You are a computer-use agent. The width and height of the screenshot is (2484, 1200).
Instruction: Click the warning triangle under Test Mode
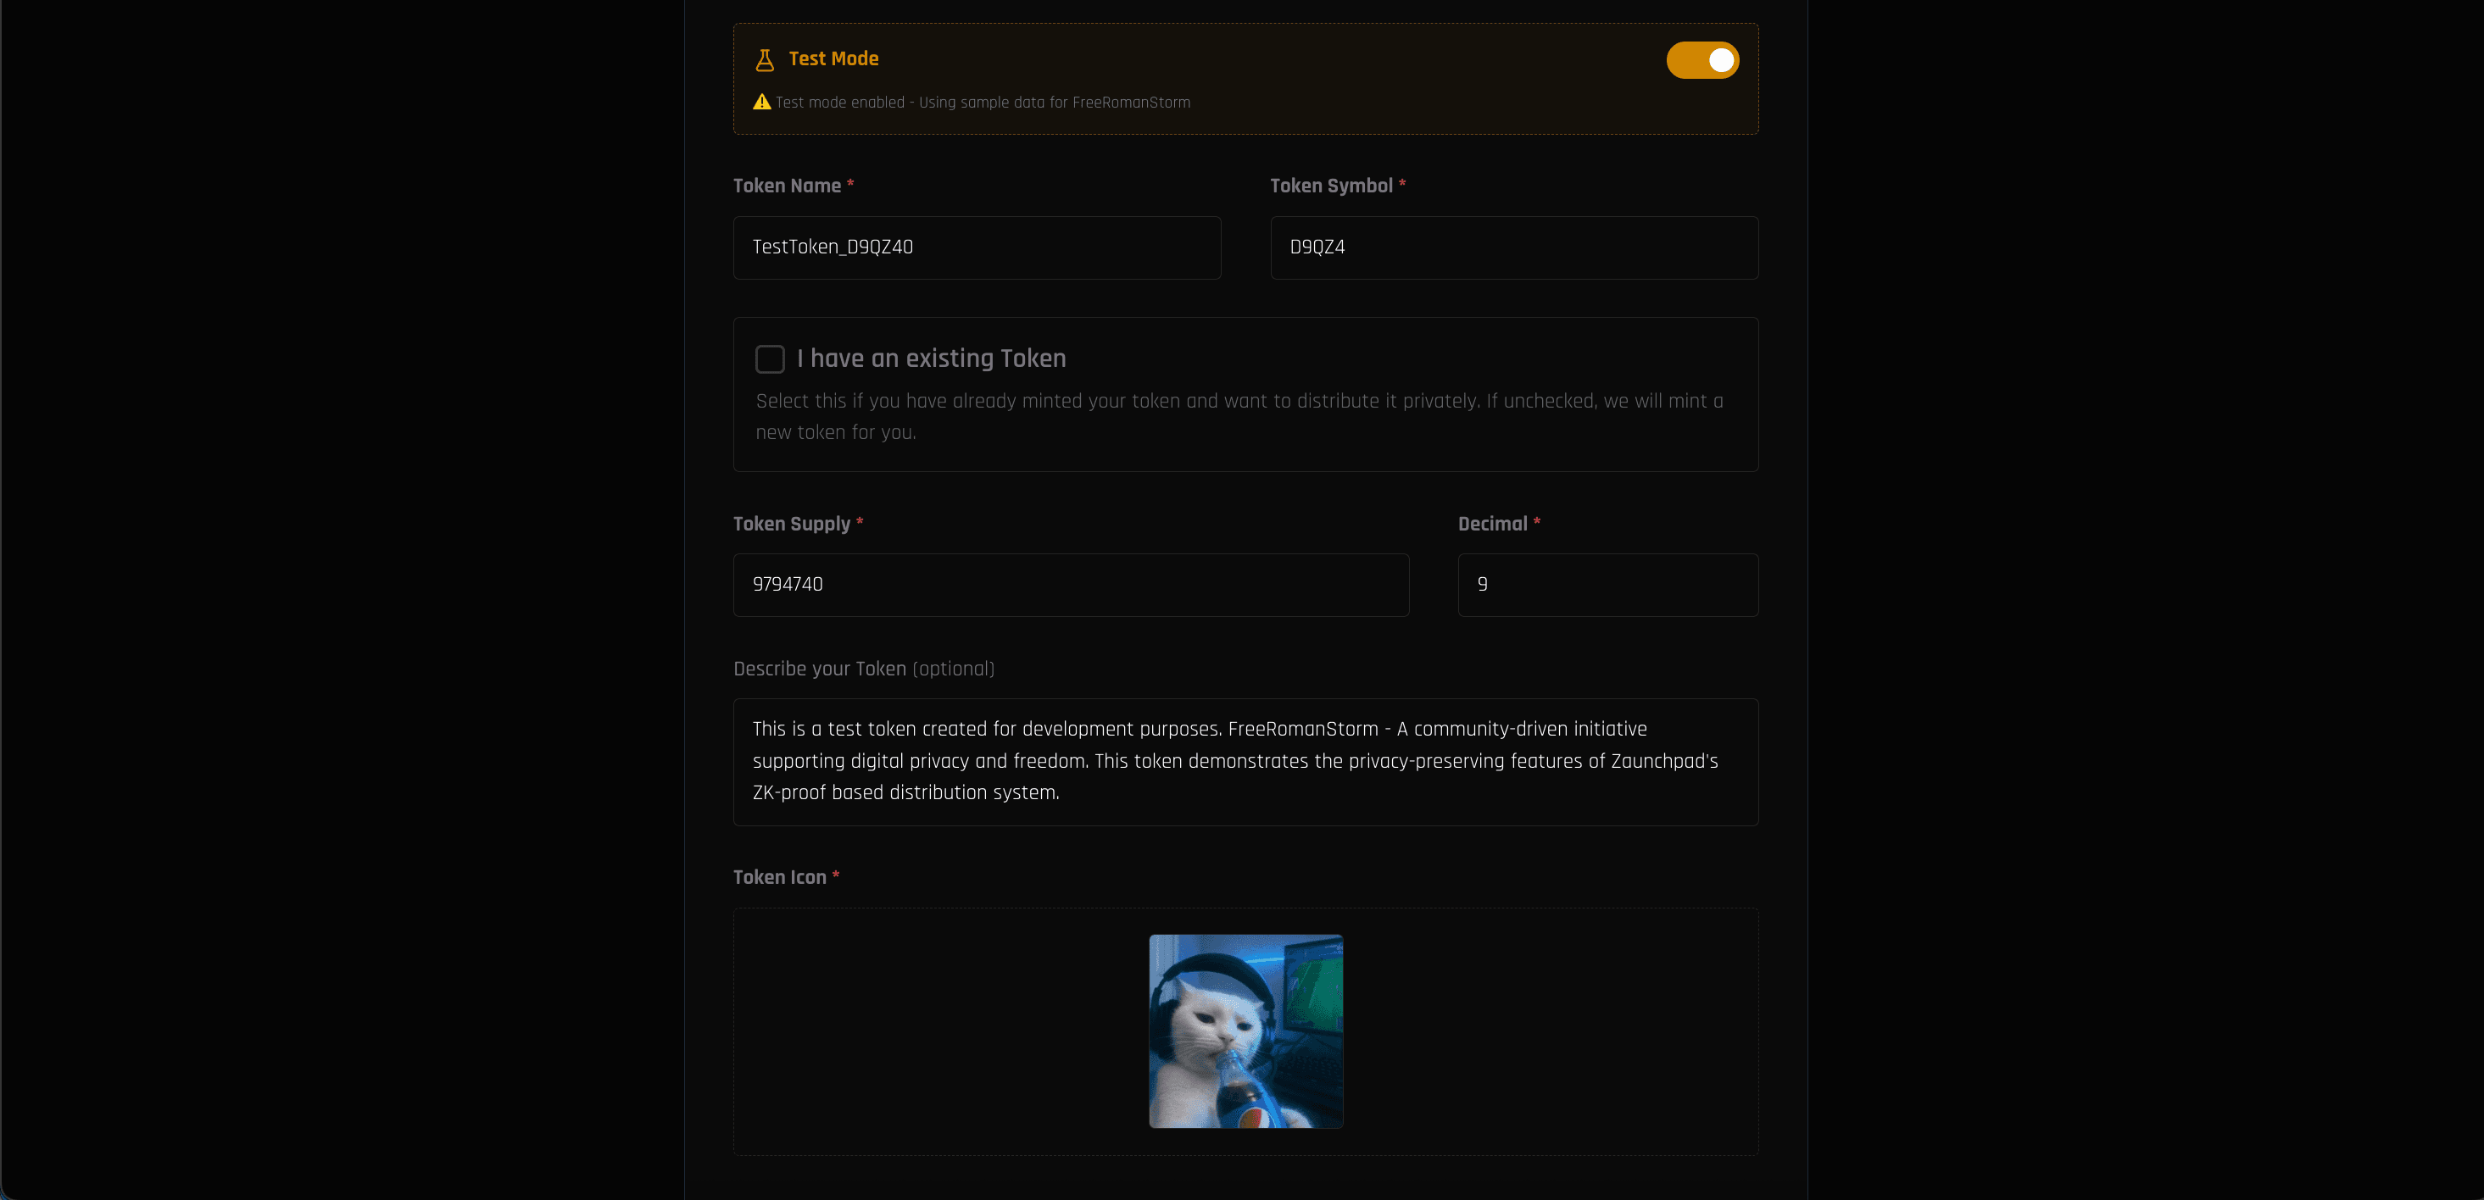pos(762,101)
